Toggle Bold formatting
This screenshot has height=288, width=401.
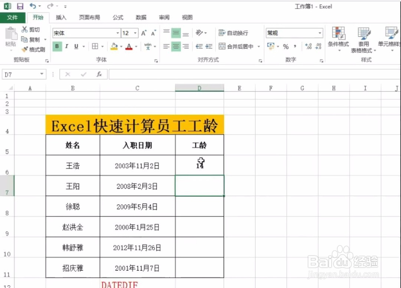[57, 46]
